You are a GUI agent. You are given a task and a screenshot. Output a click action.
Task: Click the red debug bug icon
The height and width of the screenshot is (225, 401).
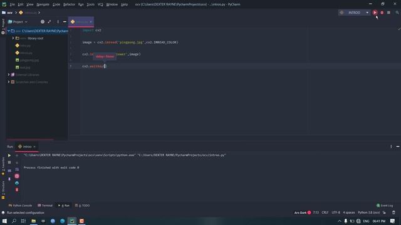click(382, 12)
